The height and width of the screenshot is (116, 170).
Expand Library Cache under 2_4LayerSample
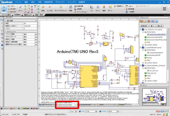[143, 63]
